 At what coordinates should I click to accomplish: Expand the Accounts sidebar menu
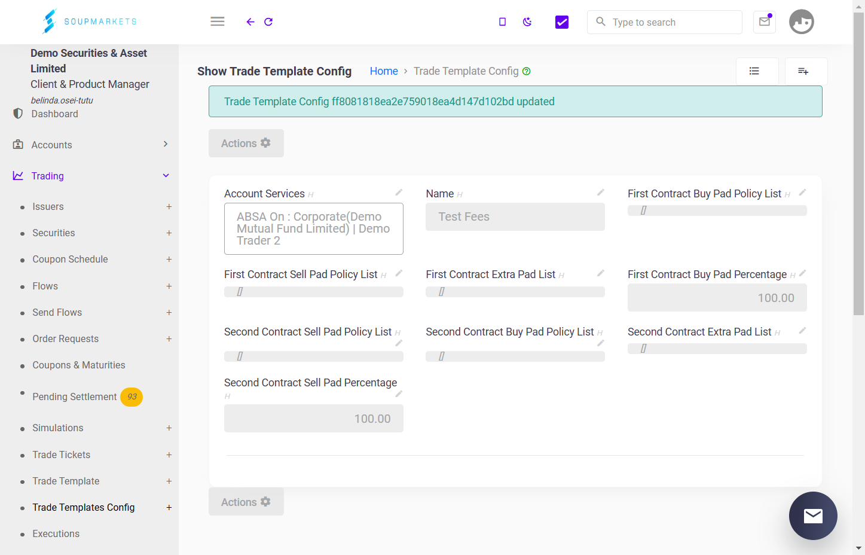[x=90, y=145]
